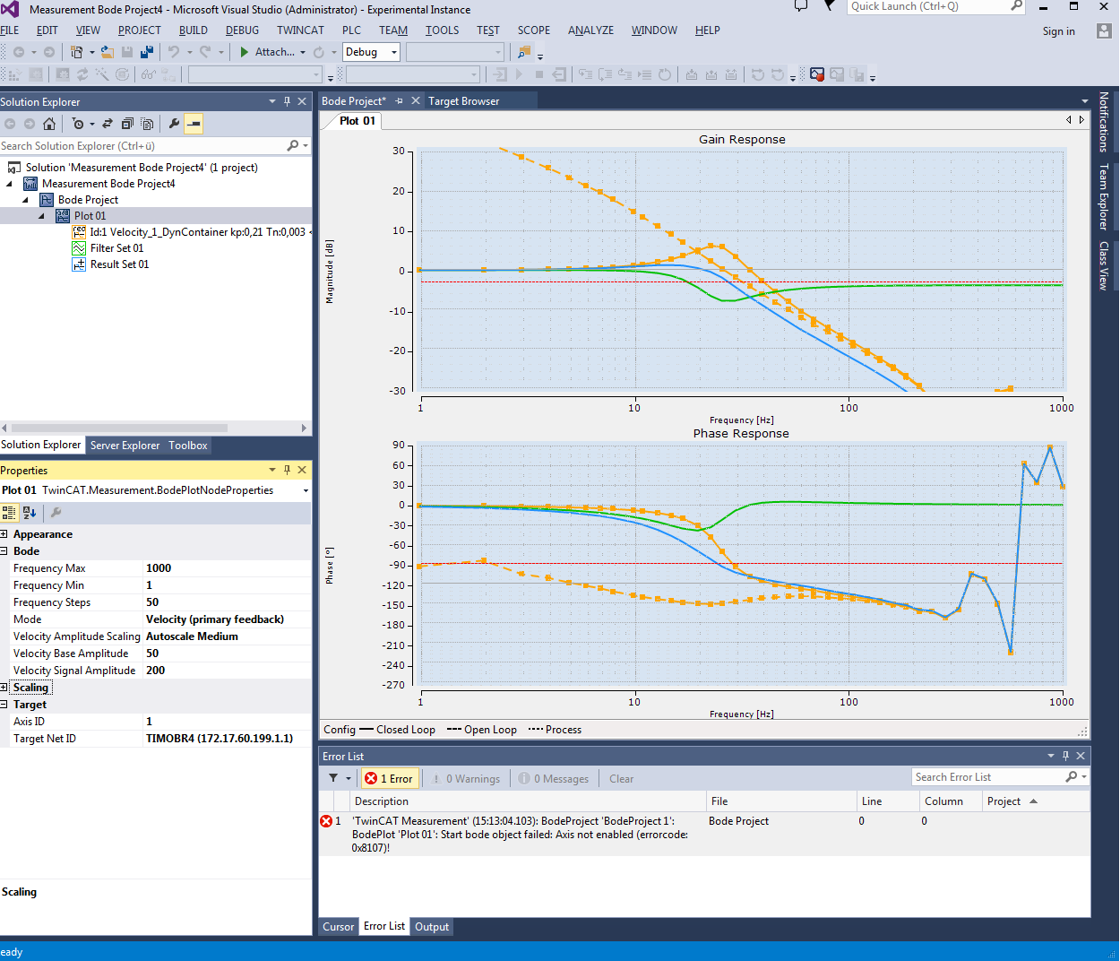Screen dimensions: 1120x961
Task: Click the Quick Launch magnifier icon
Action: tap(1017, 6)
